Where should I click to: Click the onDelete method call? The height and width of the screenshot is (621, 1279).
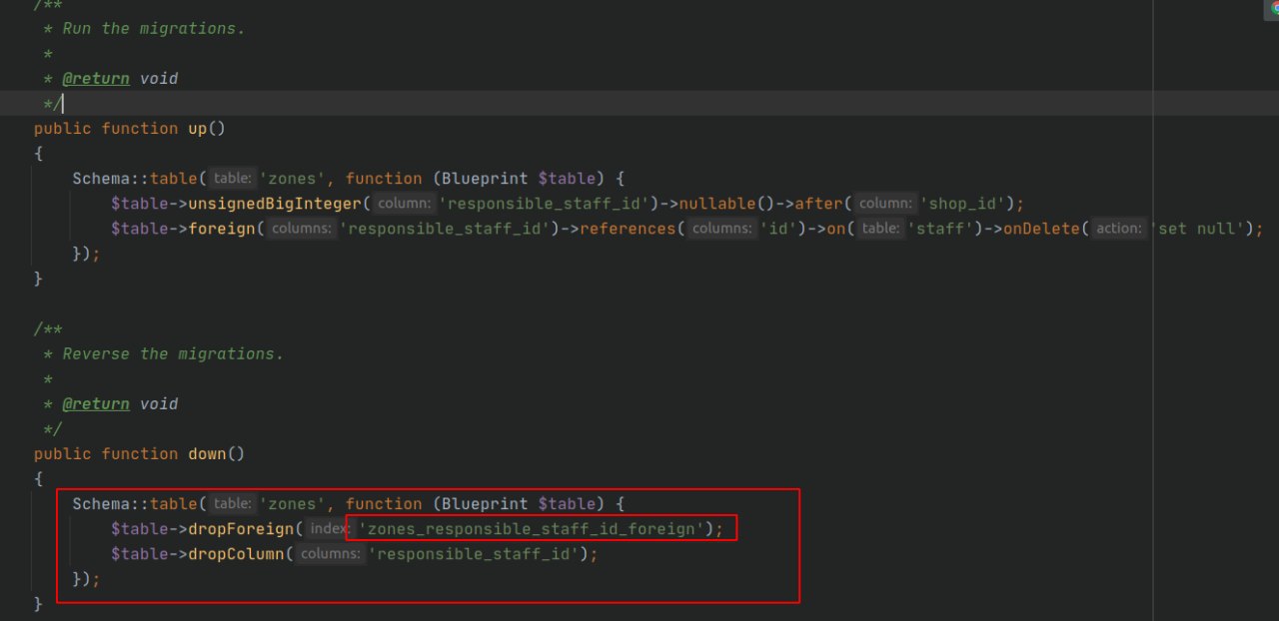pos(1042,229)
